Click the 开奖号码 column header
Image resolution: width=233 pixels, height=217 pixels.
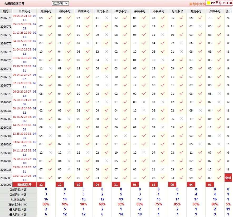25,11
